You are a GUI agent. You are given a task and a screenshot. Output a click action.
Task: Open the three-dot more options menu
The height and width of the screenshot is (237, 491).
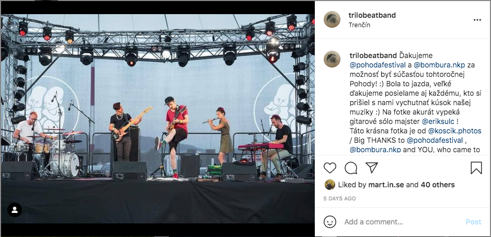[x=477, y=20]
